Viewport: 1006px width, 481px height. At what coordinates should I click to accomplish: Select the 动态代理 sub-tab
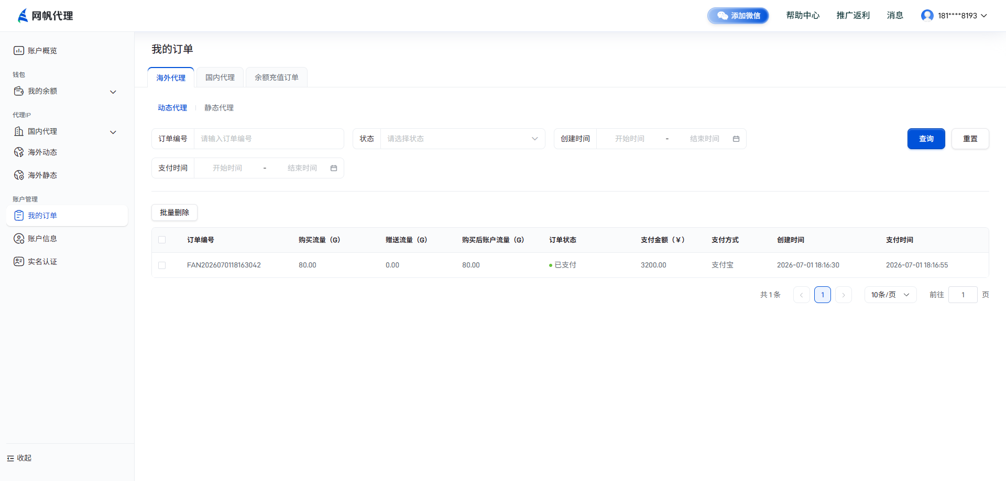[172, 108]
